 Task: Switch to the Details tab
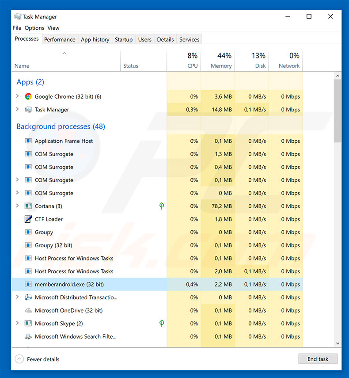tap(165, 39)
